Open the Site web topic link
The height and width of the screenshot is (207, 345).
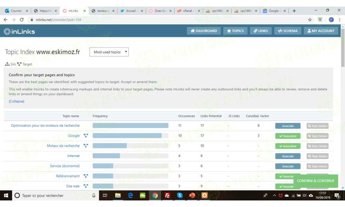point(73,186)
